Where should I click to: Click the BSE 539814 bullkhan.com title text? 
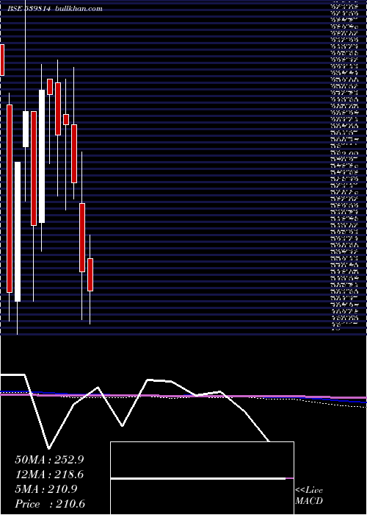55,9
